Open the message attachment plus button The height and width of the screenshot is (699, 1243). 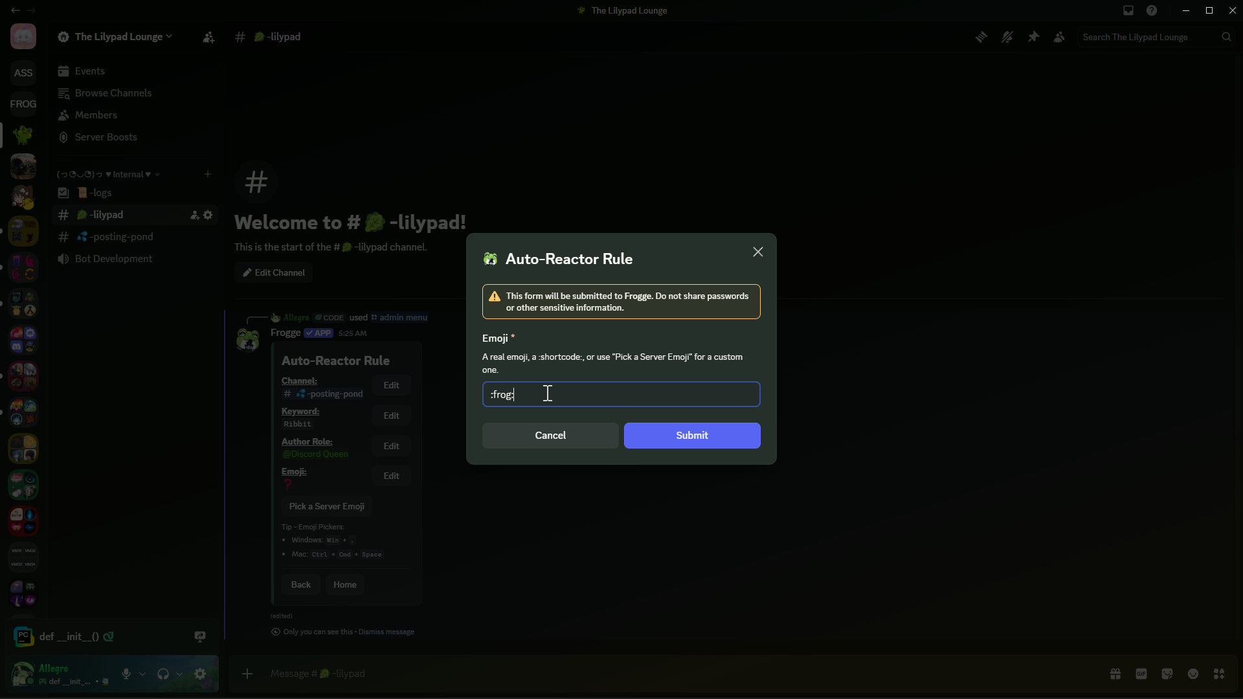pyautogui.click(x=247, y=674)
